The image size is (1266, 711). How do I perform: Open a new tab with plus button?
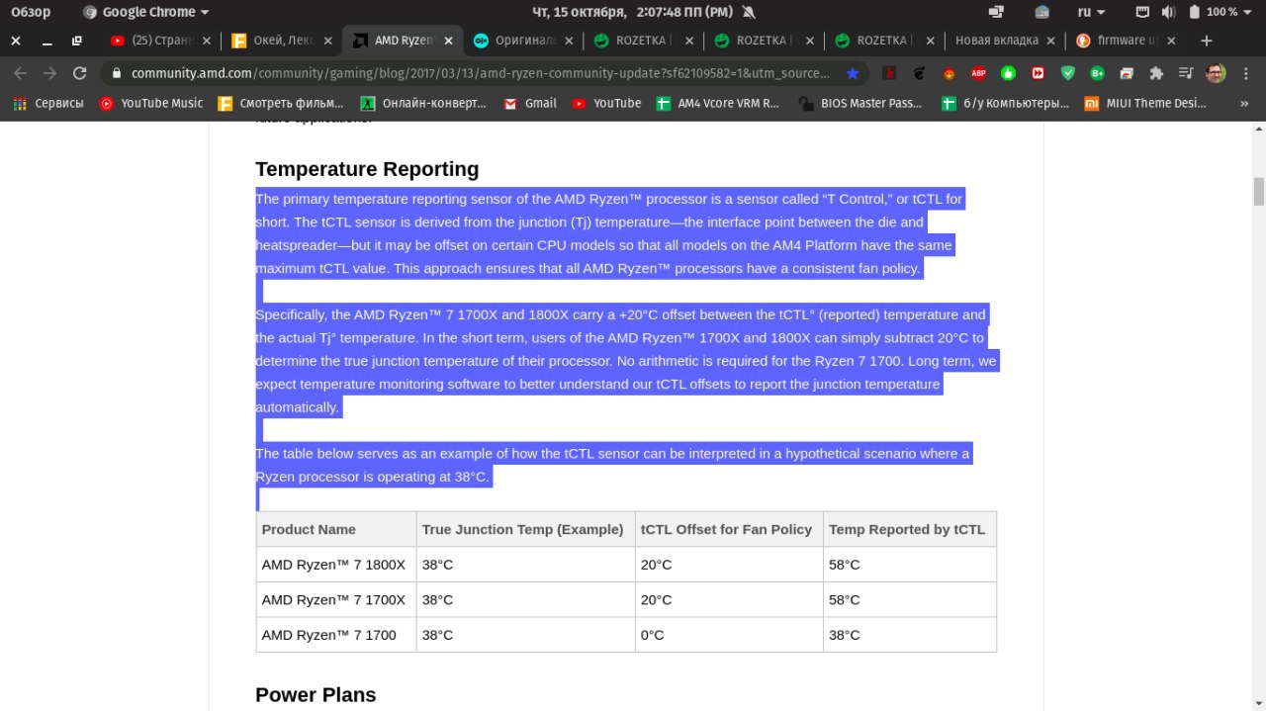(1206, 41)
